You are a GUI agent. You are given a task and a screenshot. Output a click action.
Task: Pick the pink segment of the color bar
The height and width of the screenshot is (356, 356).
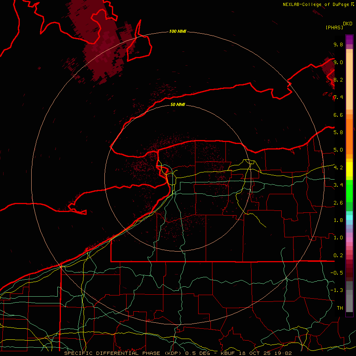pyautogui.click(x=349, y=240)
